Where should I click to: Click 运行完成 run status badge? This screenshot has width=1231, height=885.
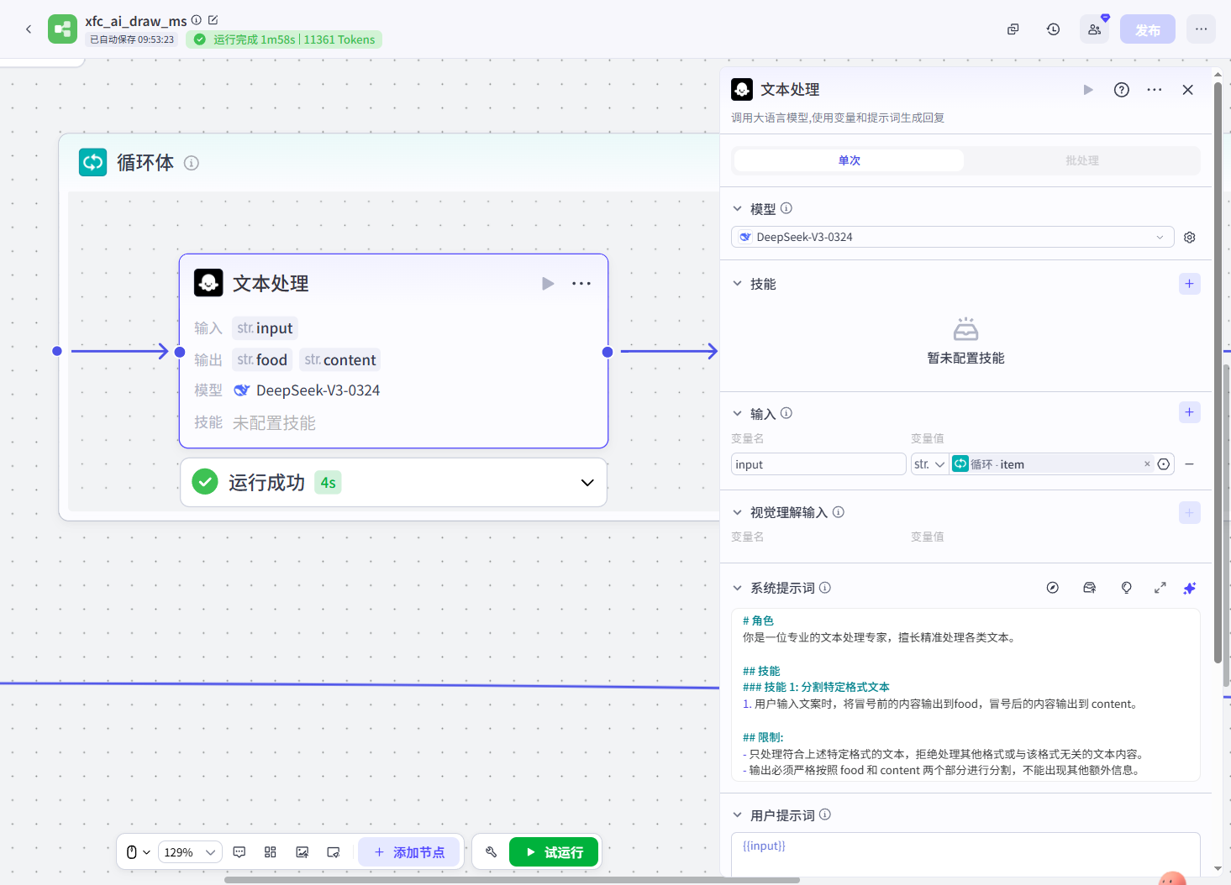point(284,39)
